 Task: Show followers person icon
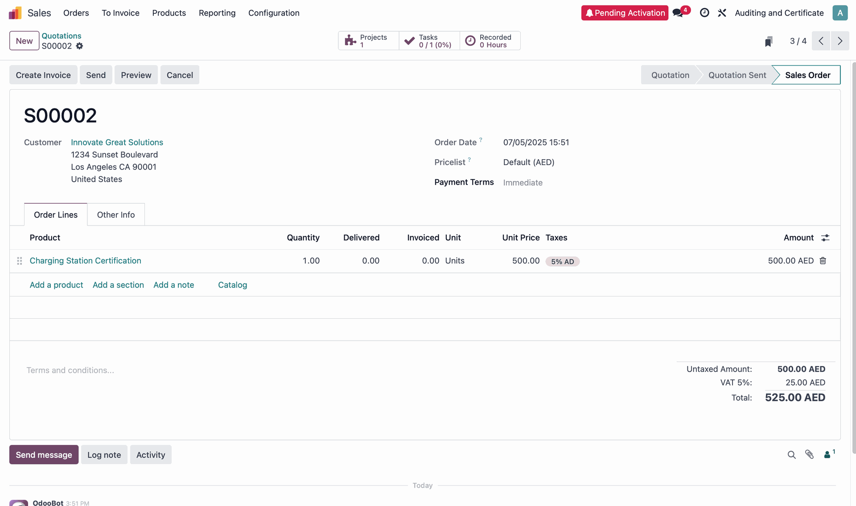pyautogui.click(x=828, y=454)
